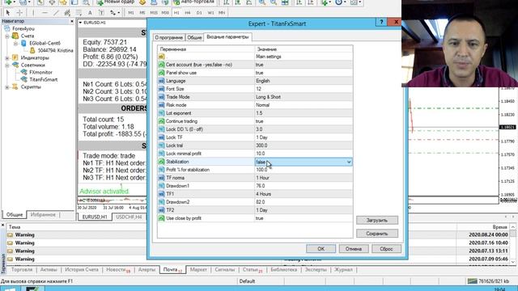
Task: Click the mail list vertical scrollbar down arrow
Action: click(512, 262)
